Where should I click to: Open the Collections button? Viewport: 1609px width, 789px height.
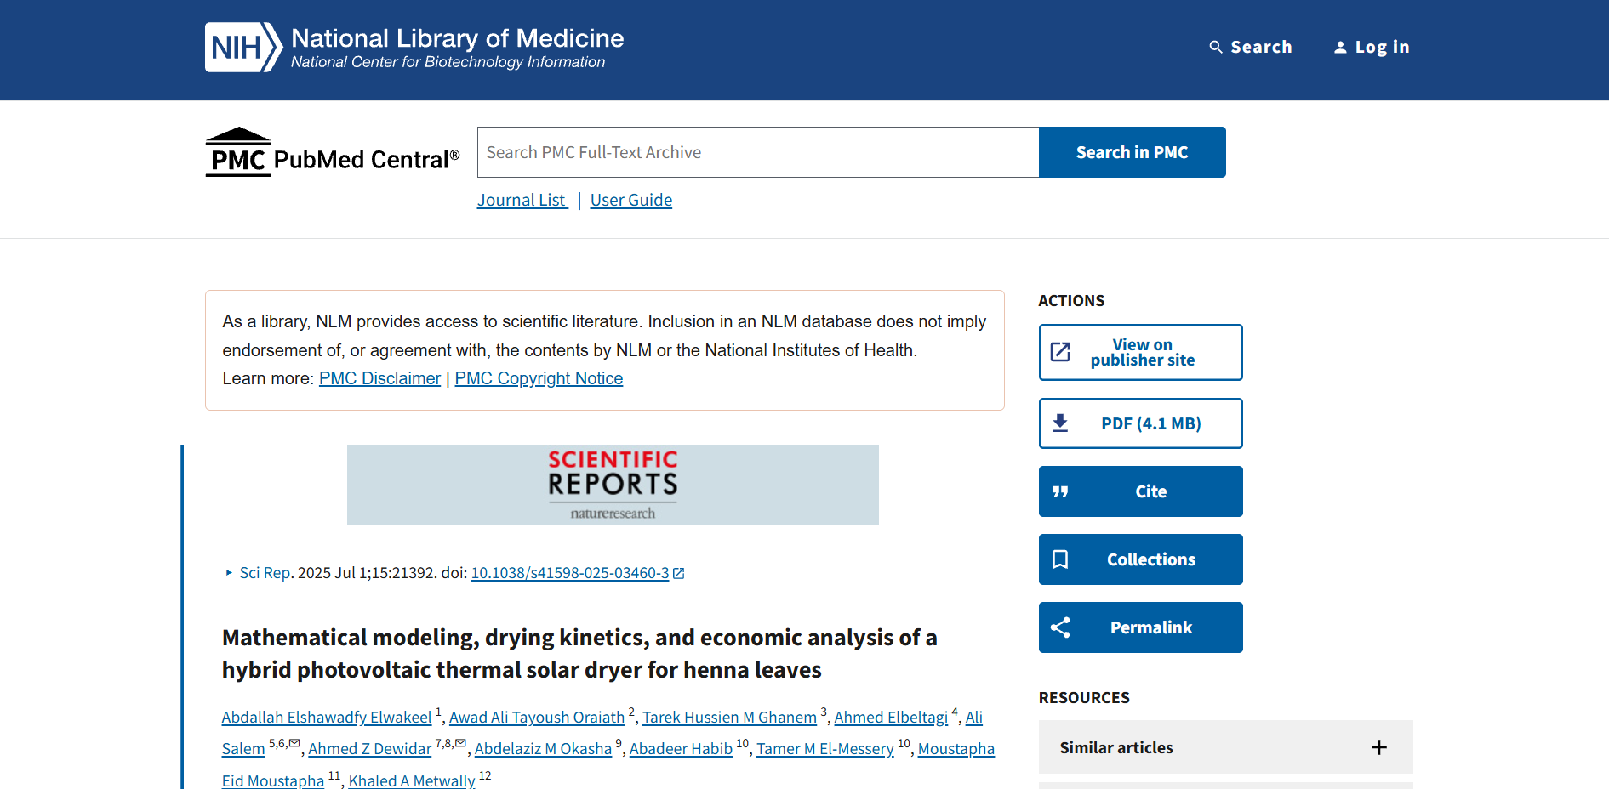pos(1141,559)
